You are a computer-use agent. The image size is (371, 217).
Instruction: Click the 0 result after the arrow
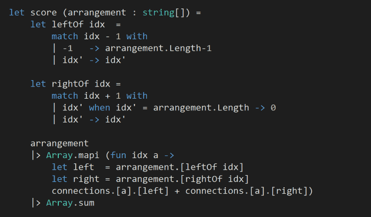[x=273, y=108]
